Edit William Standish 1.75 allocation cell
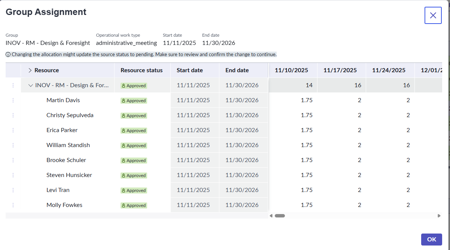 (293, 145)
